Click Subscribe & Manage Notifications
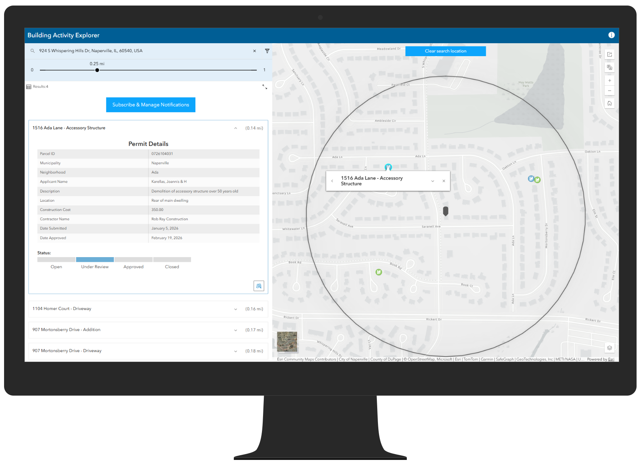Screen dimensions: 641x464 pos(151,105)
